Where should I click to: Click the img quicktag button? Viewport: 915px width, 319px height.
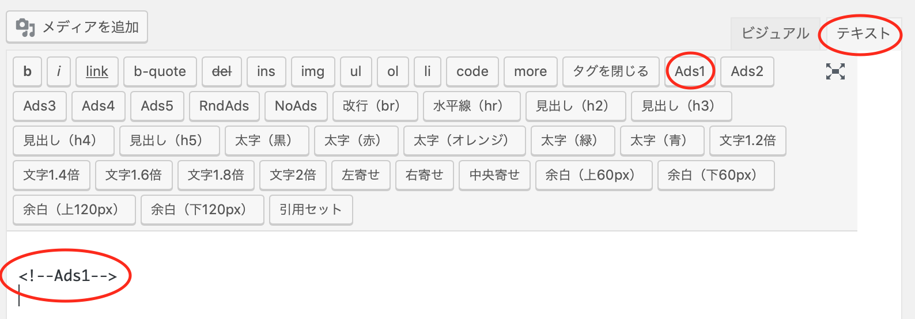coord(312,71)
